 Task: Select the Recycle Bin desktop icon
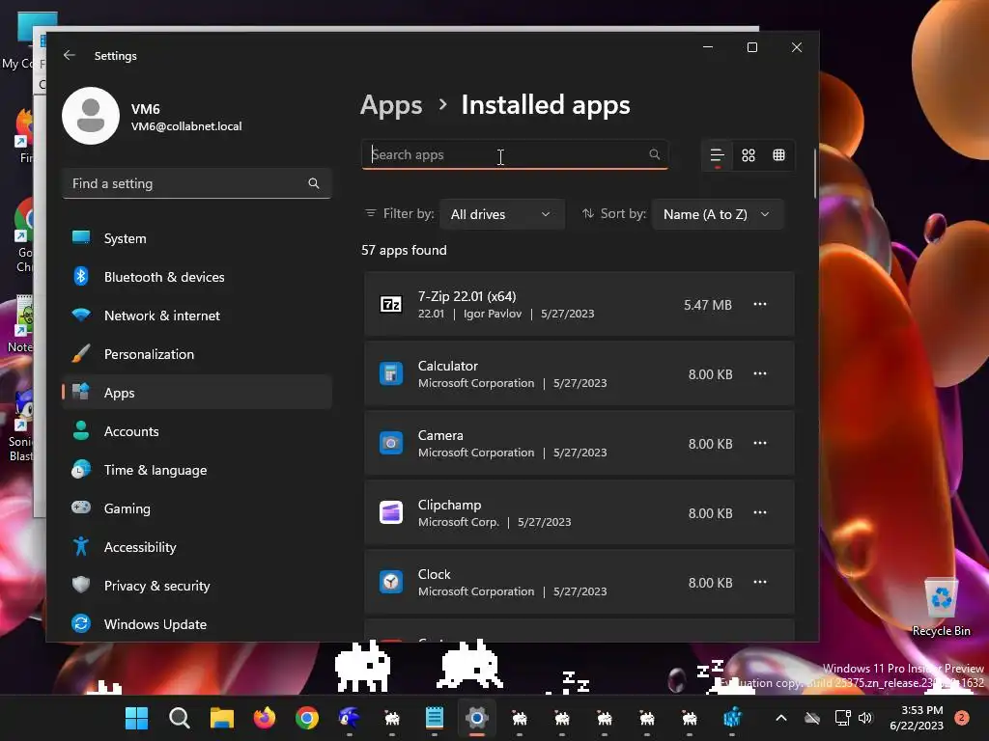click(x=941, y=607)
